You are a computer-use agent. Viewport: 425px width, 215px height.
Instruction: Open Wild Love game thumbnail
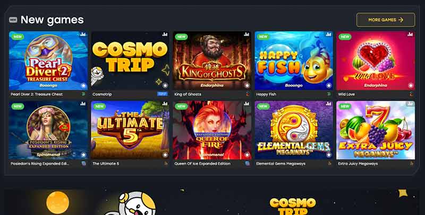tap(376, 60)
